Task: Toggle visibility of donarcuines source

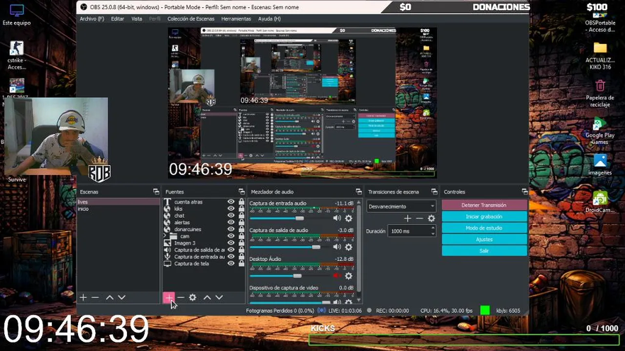Action: pyautogui.click(x=231, y=229)
